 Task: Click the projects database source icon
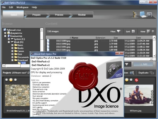tap(143, 14)
